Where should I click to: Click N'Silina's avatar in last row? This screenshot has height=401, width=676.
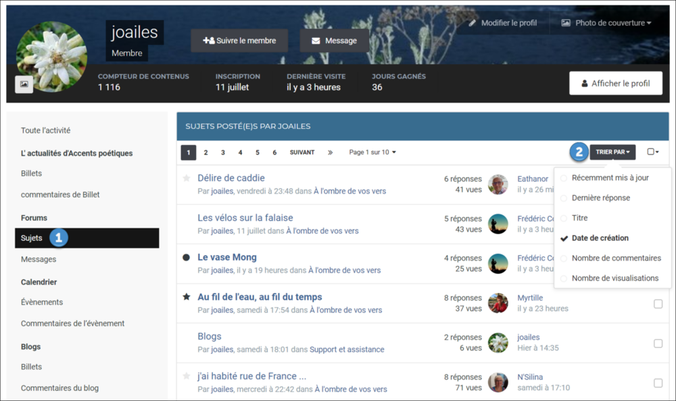tap(498, 382)
